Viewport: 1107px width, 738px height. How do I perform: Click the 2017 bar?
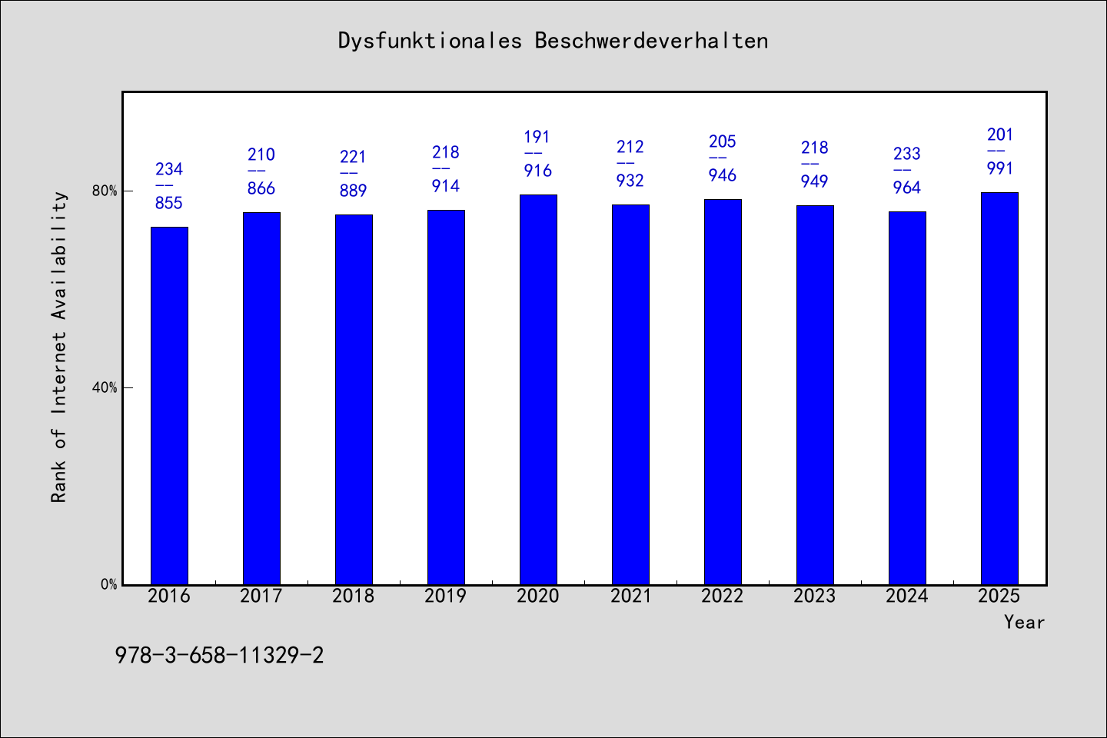(x=261, y=398)
